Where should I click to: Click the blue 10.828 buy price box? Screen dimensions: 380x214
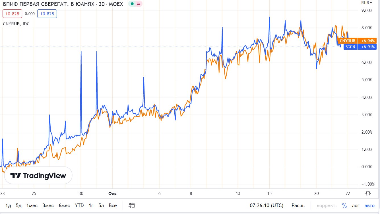47,14
